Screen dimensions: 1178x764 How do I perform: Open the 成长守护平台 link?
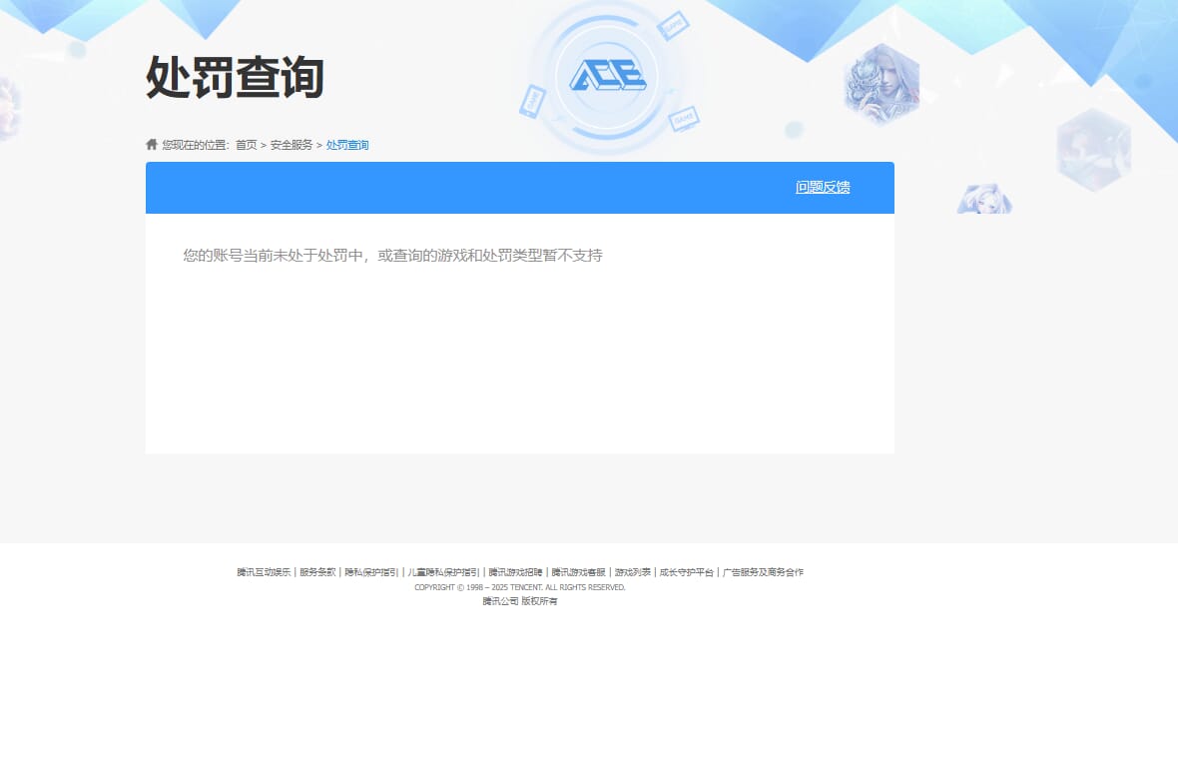click(x=687, y=571)
